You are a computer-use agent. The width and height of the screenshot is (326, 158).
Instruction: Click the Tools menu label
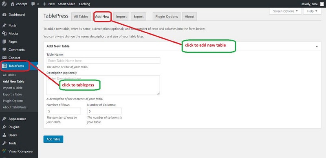[x=13, y=143]
